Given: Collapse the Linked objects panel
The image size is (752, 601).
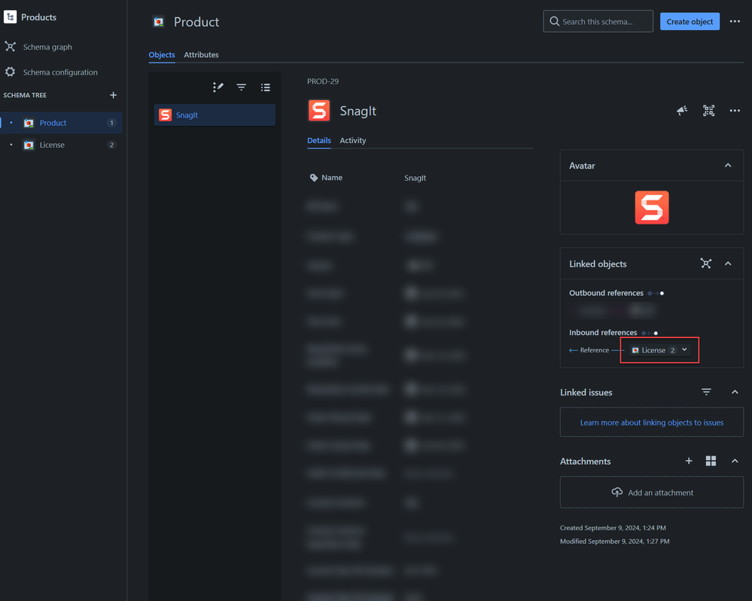Looking at the screenshot, I should (x=728, y=264).
